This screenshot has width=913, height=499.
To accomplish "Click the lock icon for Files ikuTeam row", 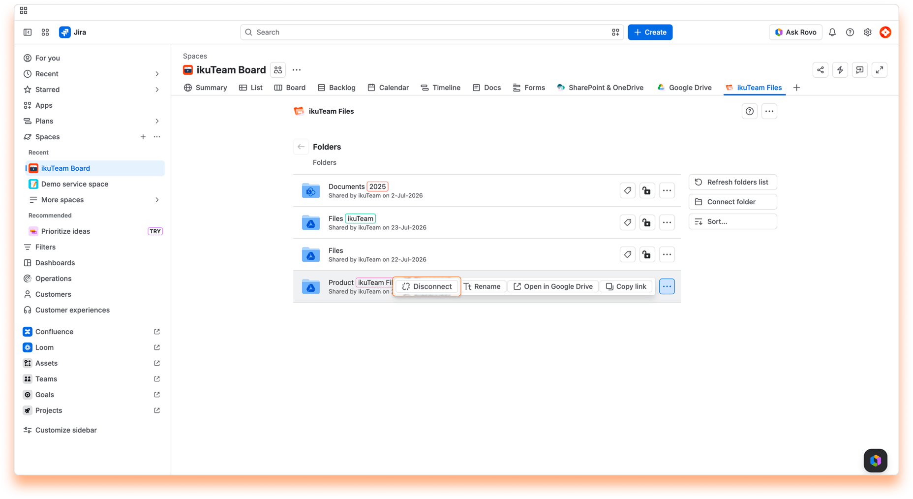I will pyautogui.click(x=647, y=222).
